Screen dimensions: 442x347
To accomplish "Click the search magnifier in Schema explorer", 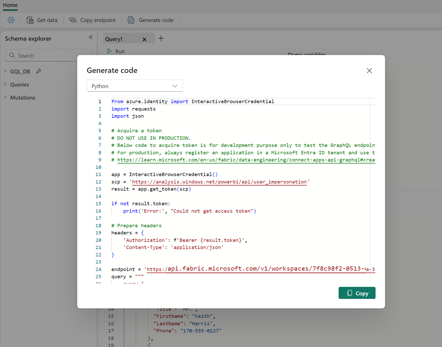I will [x=12, y=56].
